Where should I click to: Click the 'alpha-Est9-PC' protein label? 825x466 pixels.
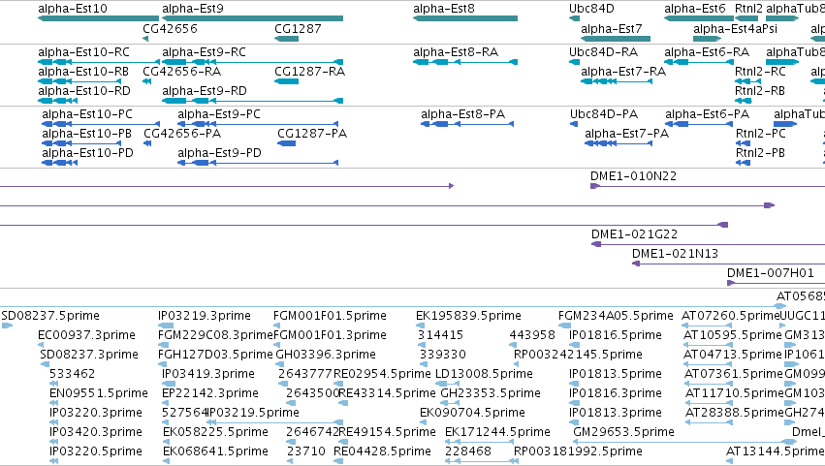point(218,114)
